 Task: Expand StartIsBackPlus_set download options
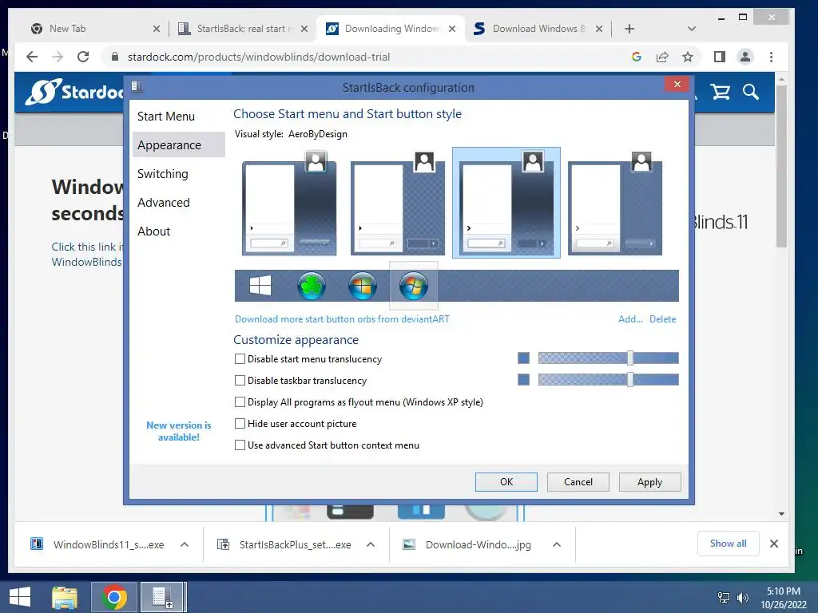(x=371, y=544)
